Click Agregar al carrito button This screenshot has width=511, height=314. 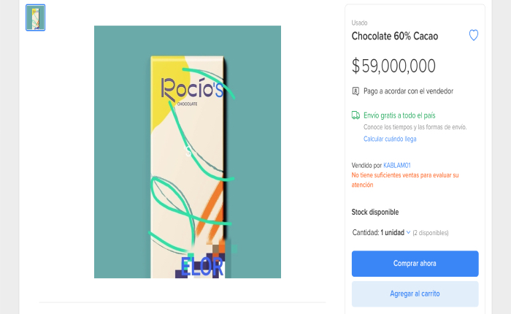point(415,294)
